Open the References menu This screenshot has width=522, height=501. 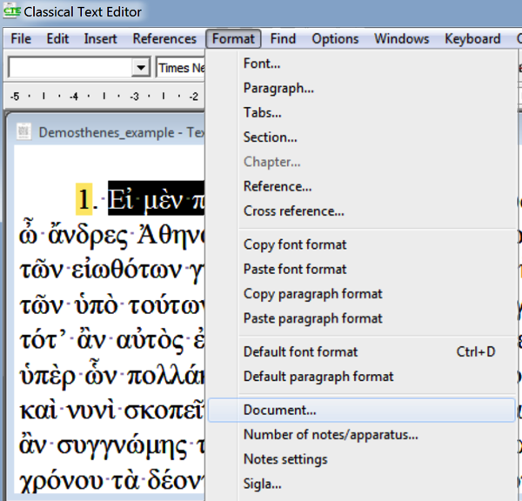coord(164,38)
